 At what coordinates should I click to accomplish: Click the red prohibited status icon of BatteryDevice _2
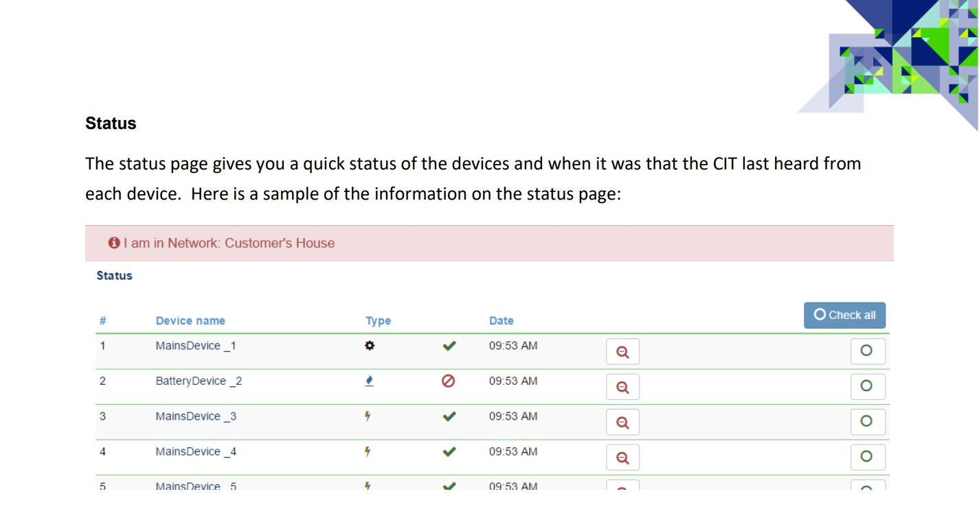(x=449, y=381)
